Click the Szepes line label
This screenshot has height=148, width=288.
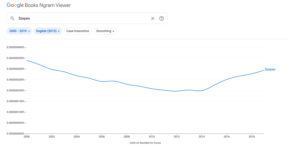270,69
